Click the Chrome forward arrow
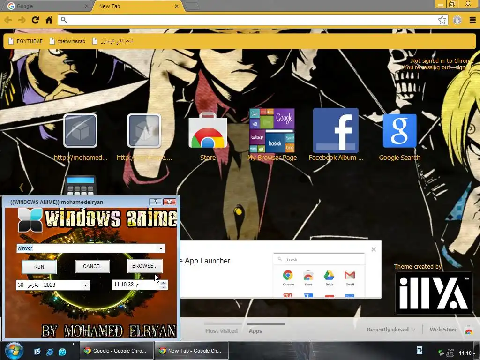Screen dimensions: 480x360 point(22,20)
